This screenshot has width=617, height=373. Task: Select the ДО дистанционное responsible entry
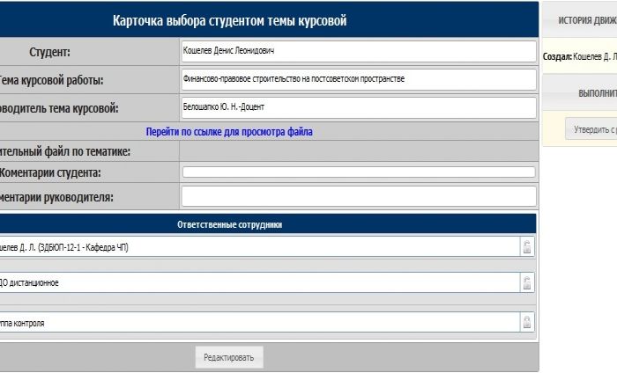(256, 283)
